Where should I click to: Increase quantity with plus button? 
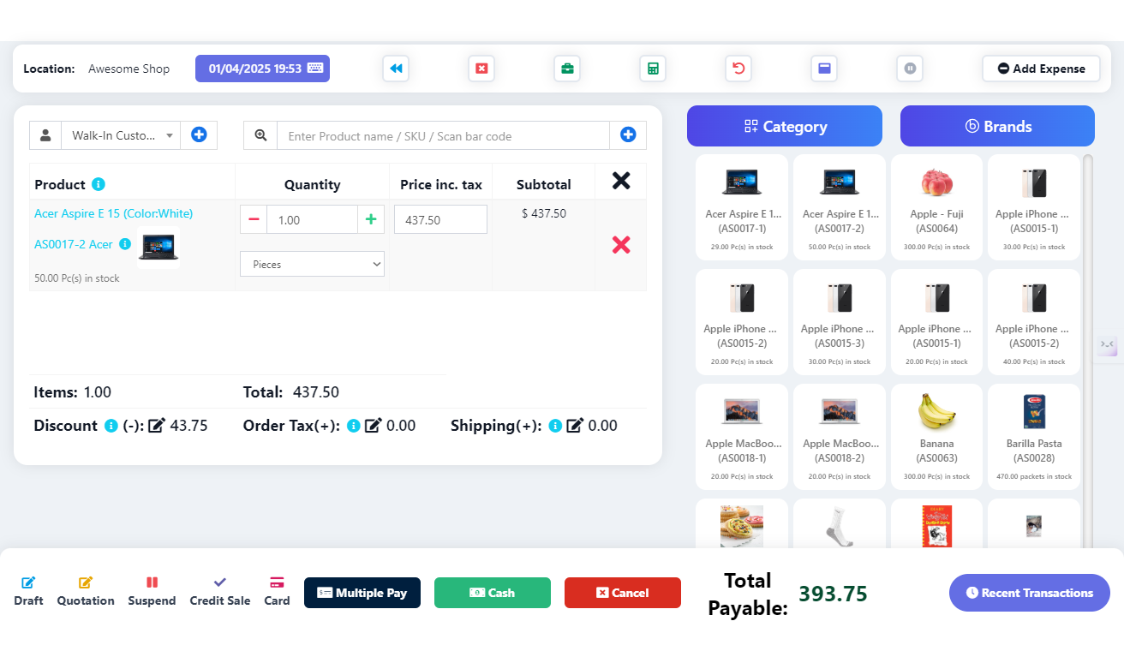[x=371, y=219]
